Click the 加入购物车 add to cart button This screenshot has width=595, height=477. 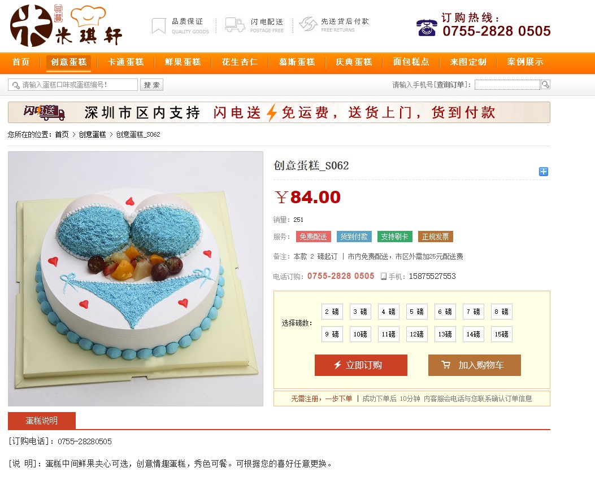coord(474,365)
